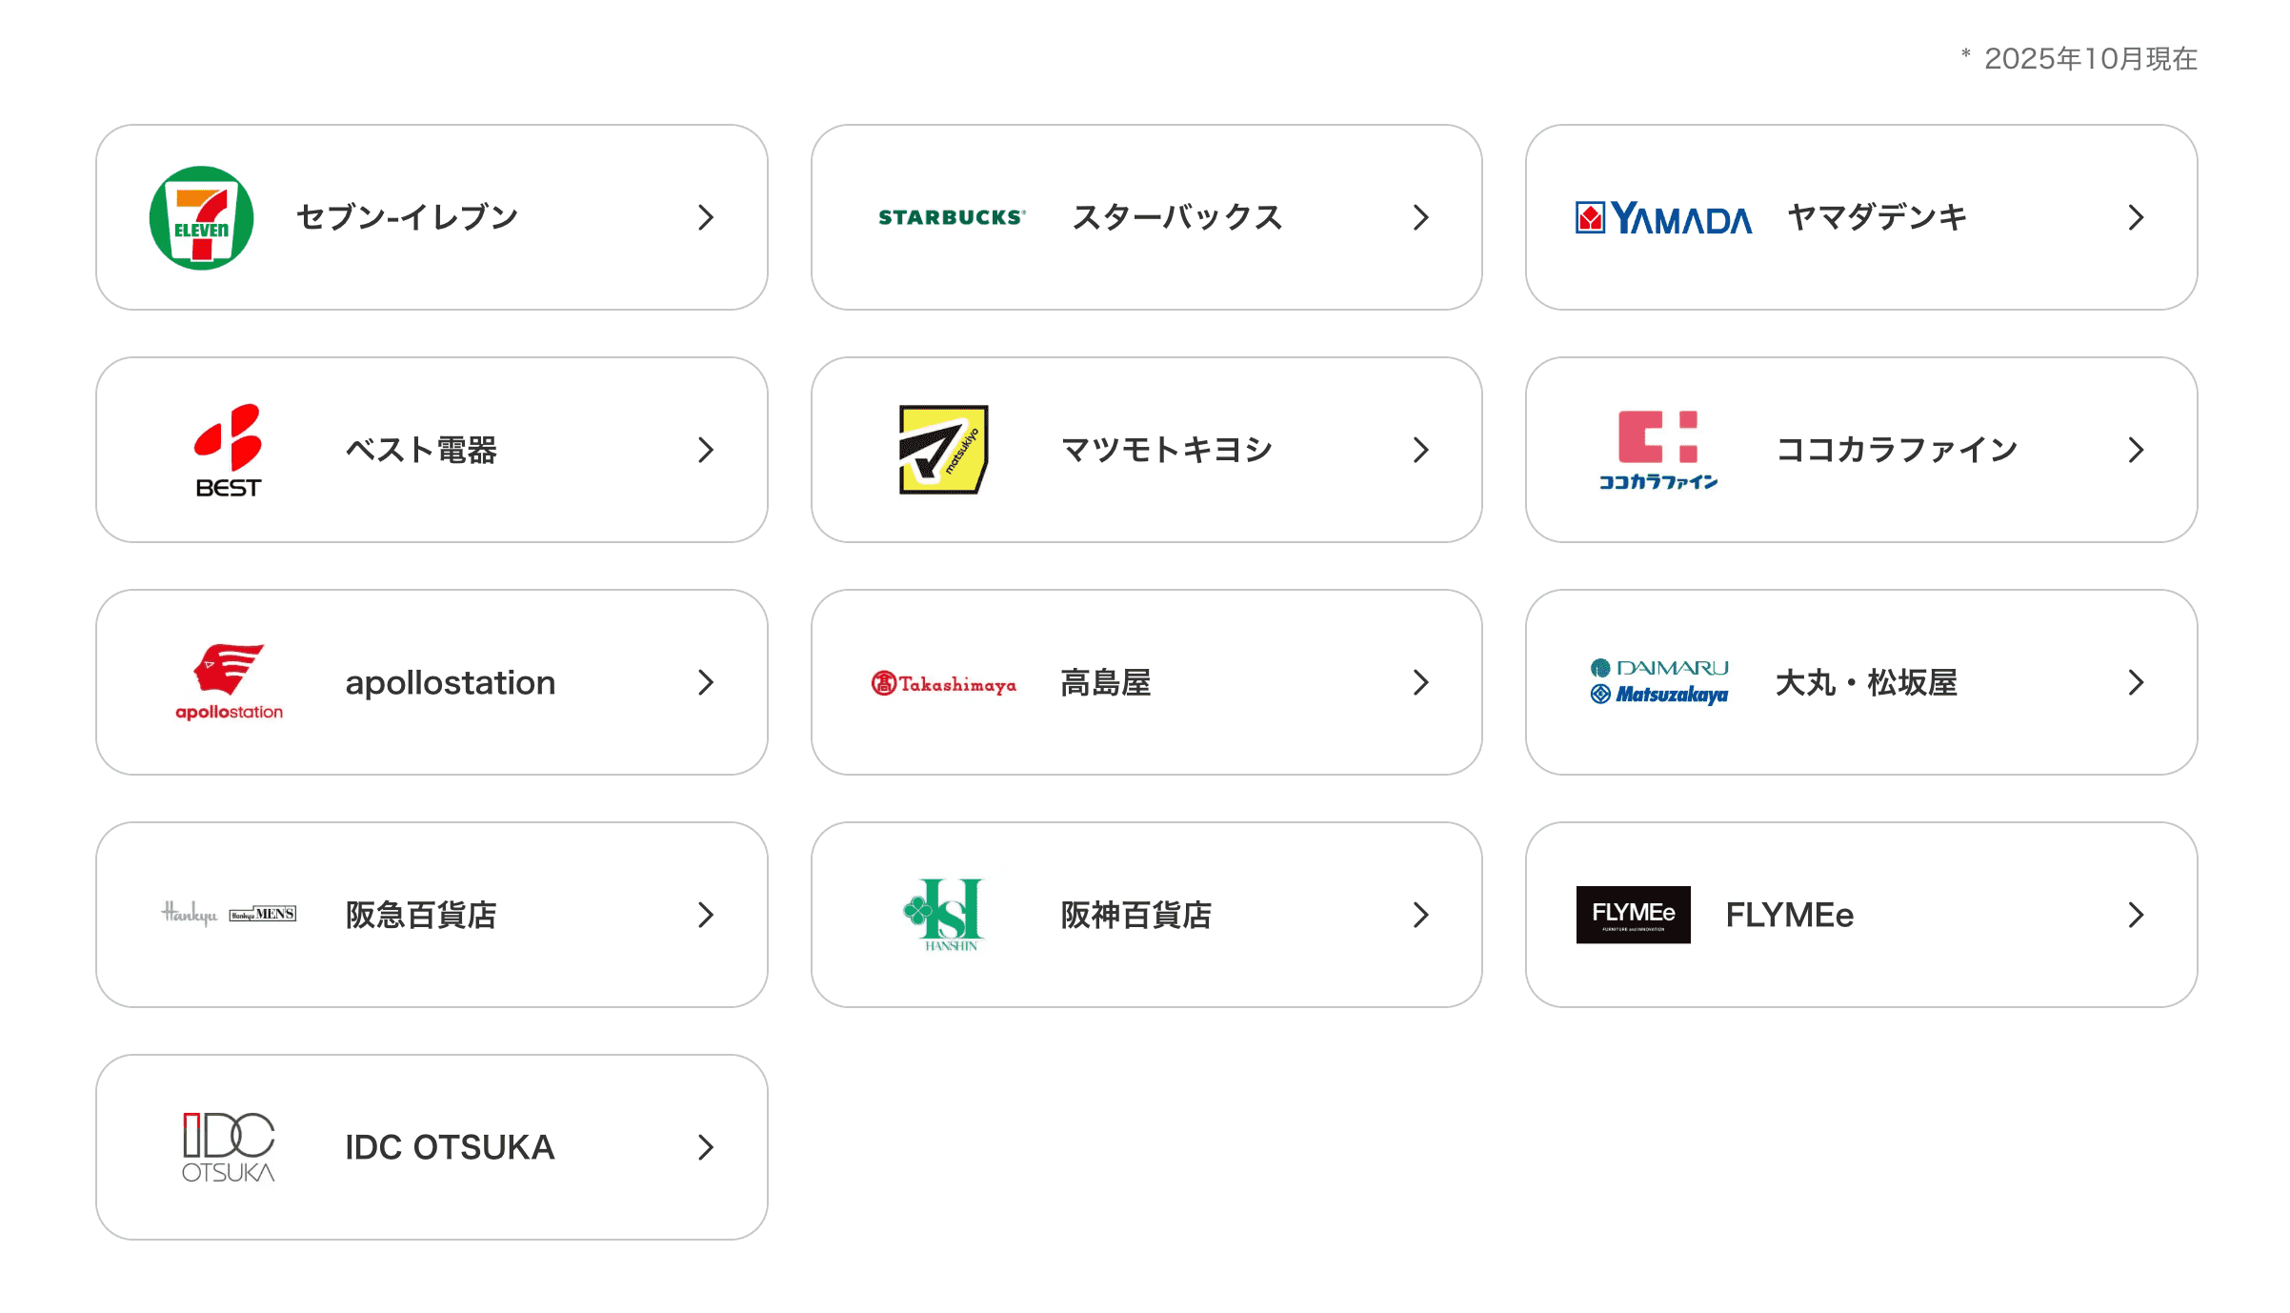Click the IDC OTSUKA logo

tap(229, 1146)
